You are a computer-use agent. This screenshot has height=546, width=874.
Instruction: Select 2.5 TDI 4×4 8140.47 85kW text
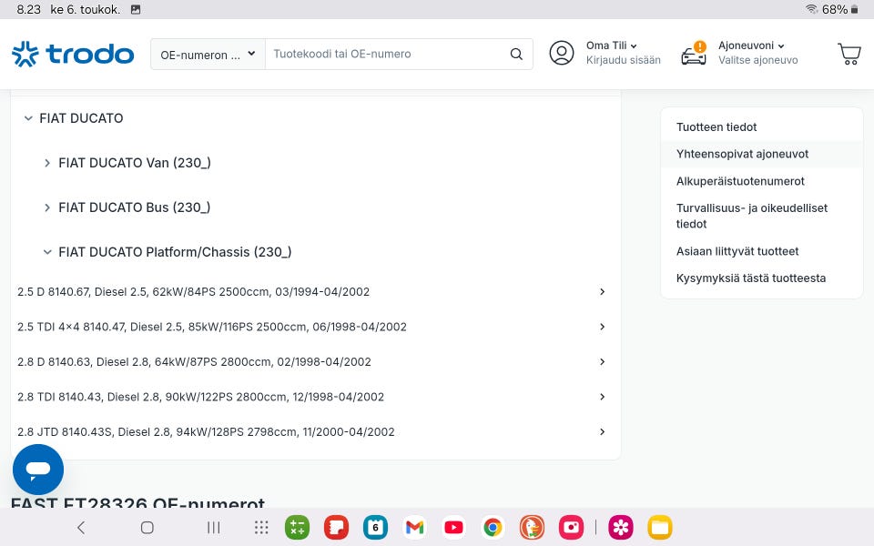coord(212,327)
